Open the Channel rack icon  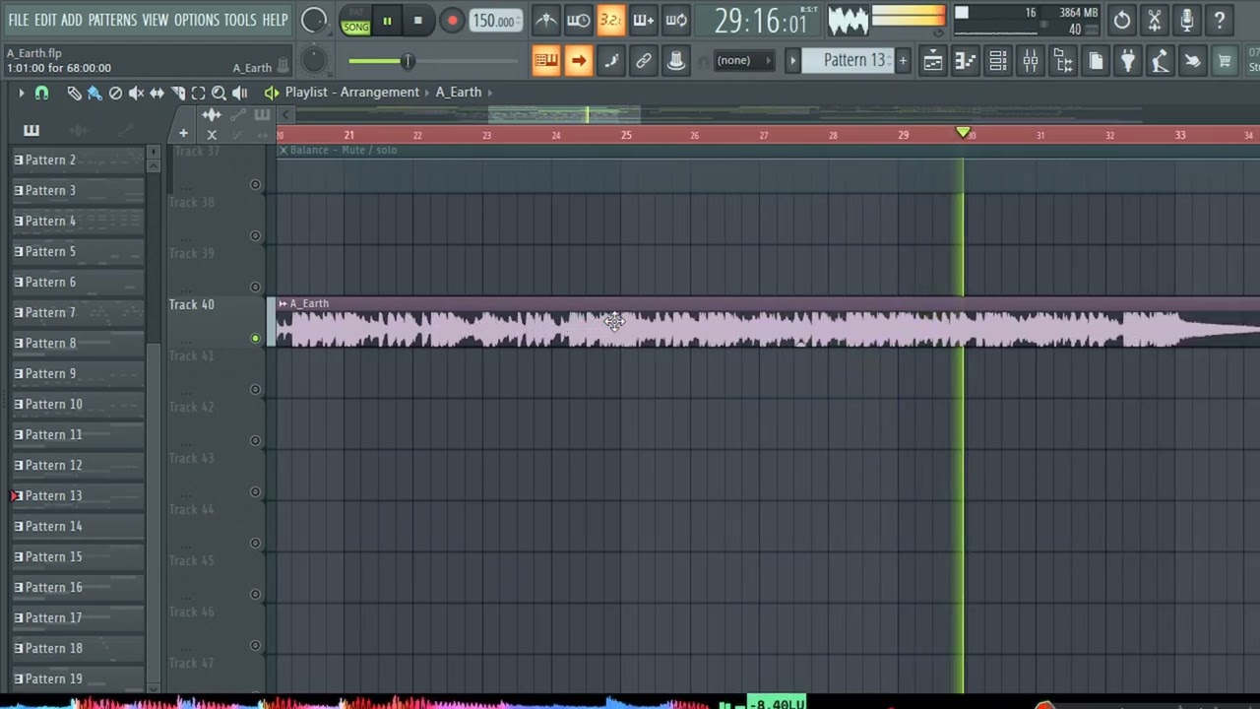[997, 61]
